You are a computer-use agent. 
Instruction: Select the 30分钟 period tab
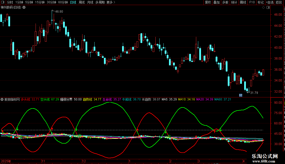coord(51,2)
